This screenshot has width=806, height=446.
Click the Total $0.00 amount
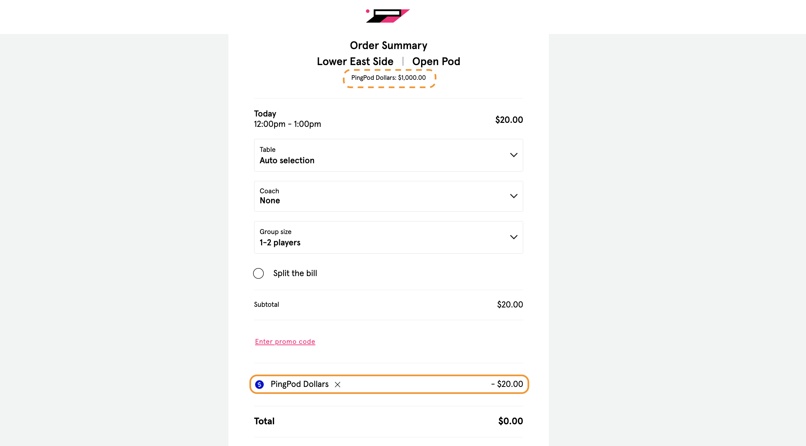pyautogui.click(x=511, y=421)
